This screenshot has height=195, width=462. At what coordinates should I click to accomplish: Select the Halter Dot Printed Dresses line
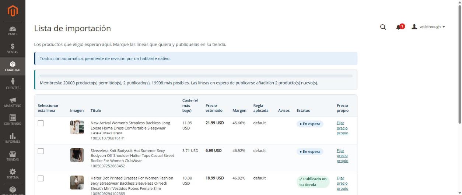41,178
